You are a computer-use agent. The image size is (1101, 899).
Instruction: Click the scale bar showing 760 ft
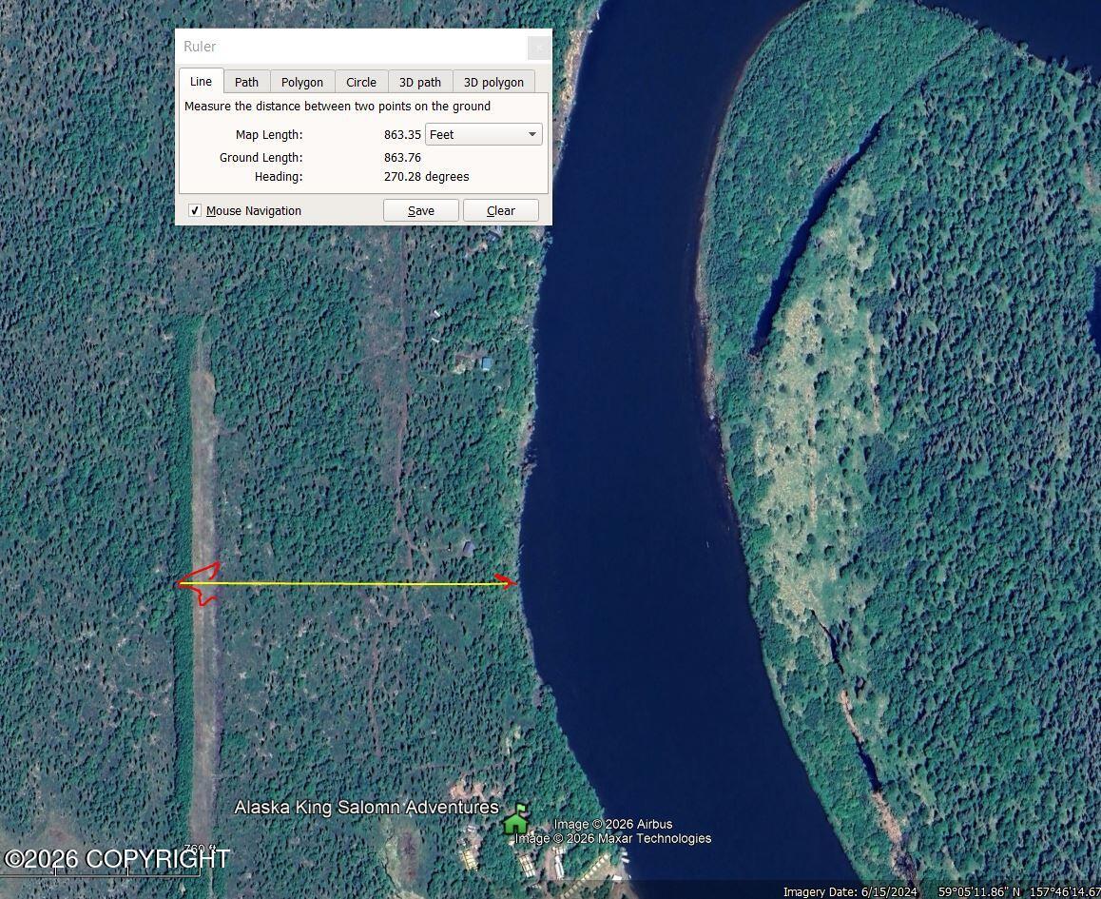[198, 850]
